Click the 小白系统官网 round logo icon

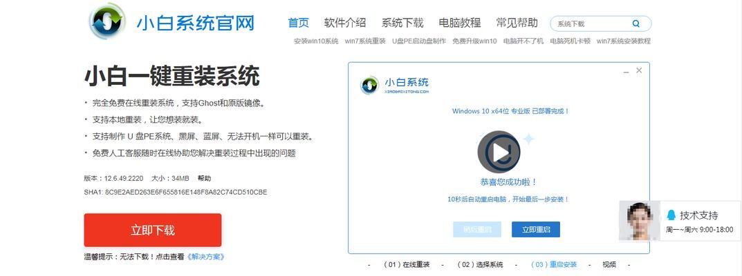108,21
